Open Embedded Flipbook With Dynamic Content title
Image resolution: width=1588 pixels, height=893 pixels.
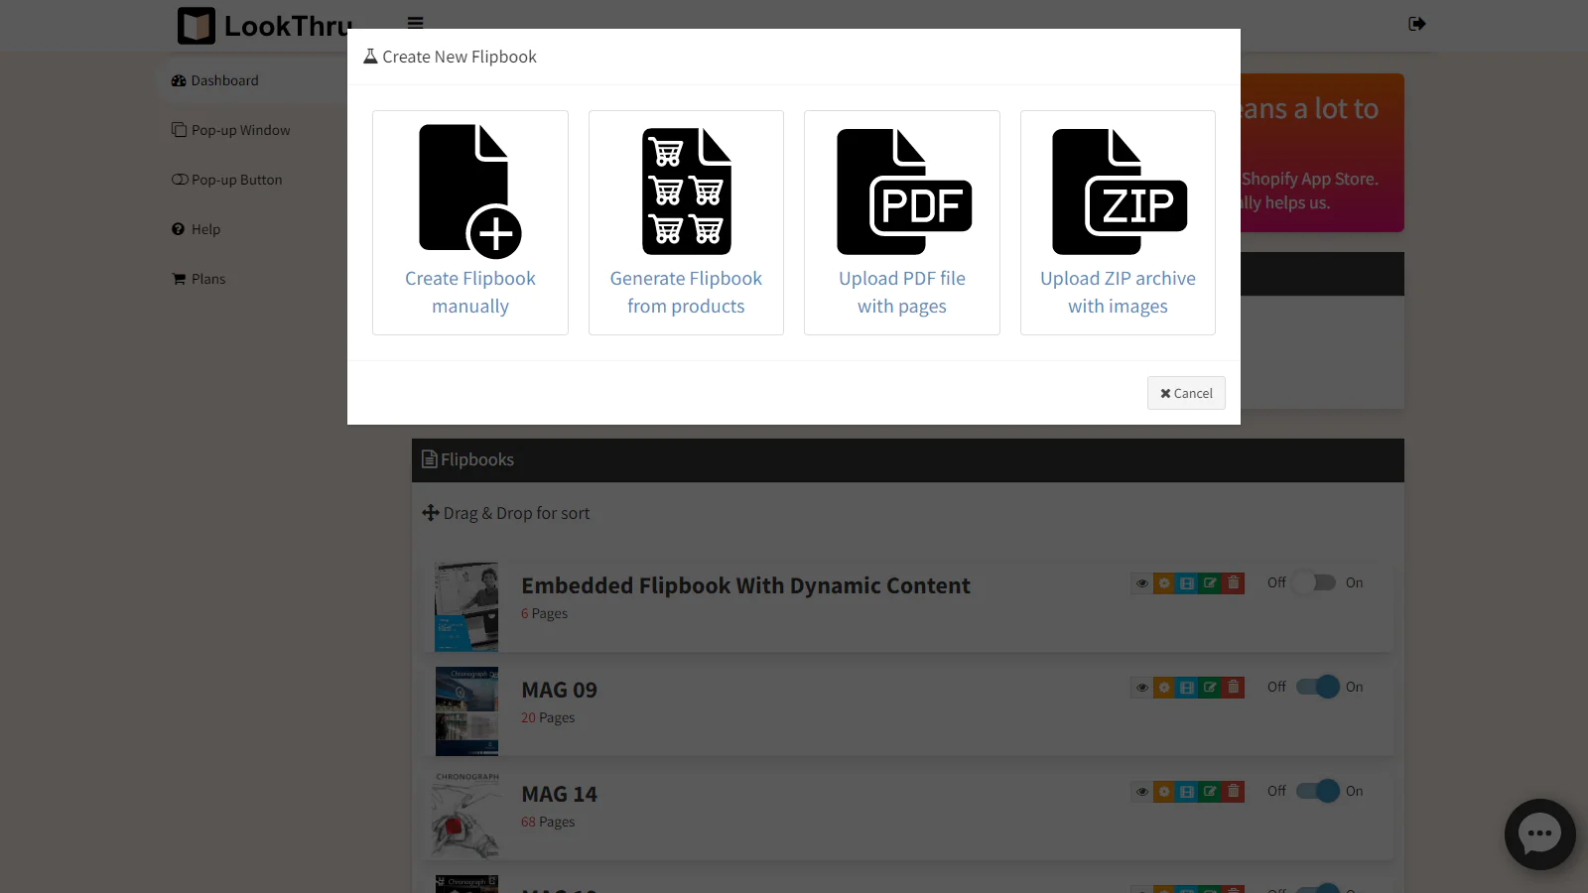tap(746, 586)
